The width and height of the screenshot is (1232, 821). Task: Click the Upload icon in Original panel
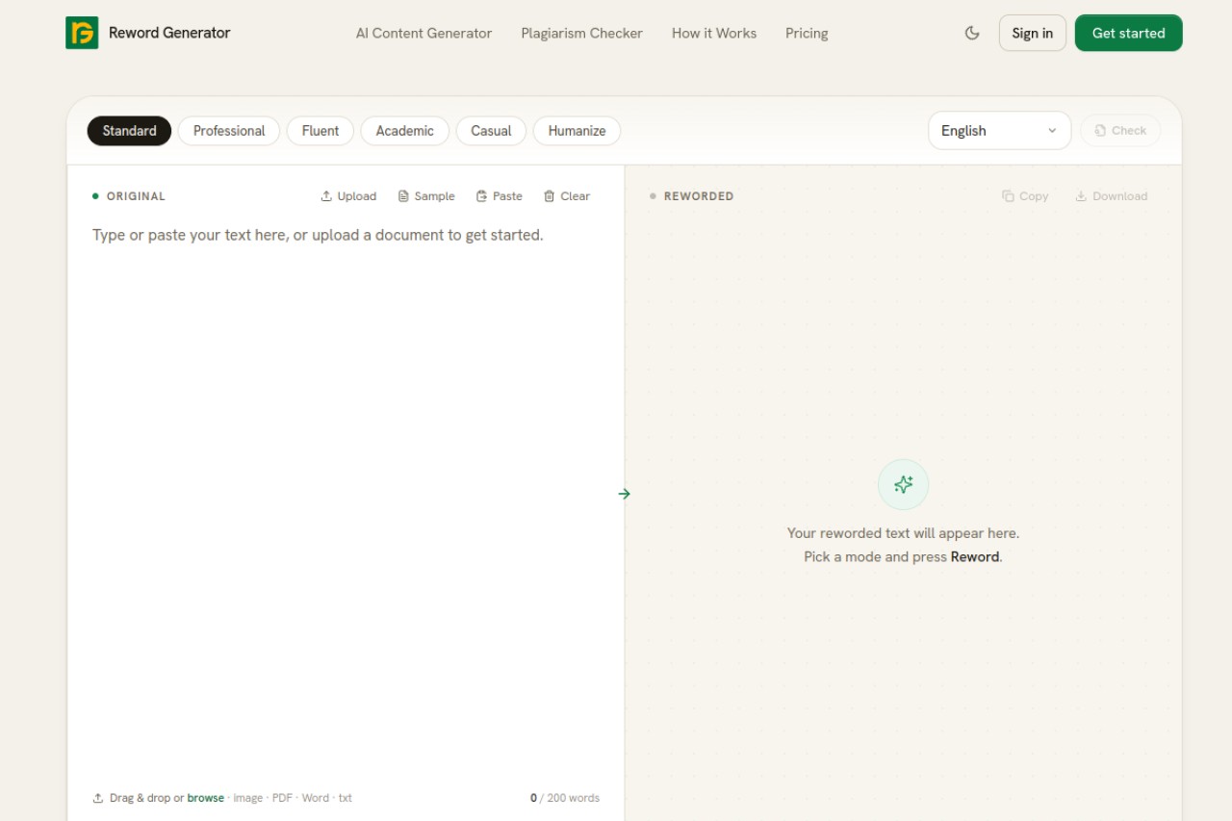(x=326, y=196)
